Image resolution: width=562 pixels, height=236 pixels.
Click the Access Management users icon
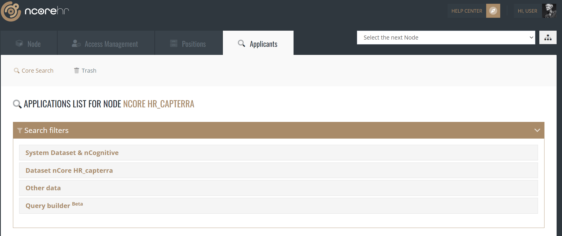(76, 43)
